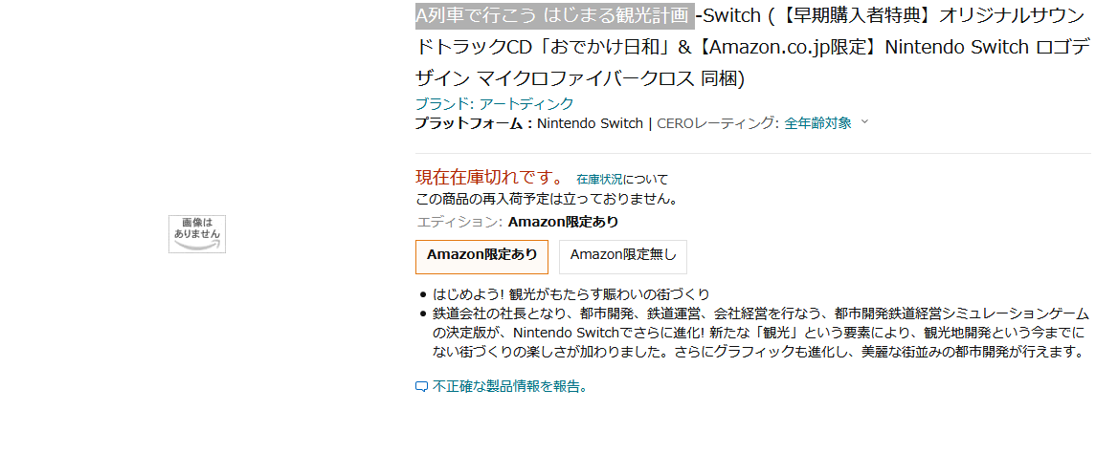
Task: Click the はじめよう! bullet point text
Action: (570, 294)
